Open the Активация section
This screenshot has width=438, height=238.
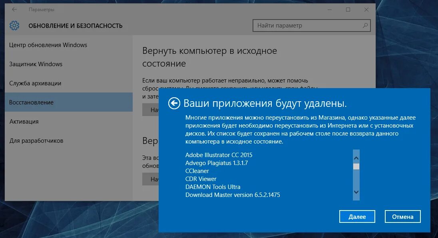pyautogui.click(x=69, y=122)
